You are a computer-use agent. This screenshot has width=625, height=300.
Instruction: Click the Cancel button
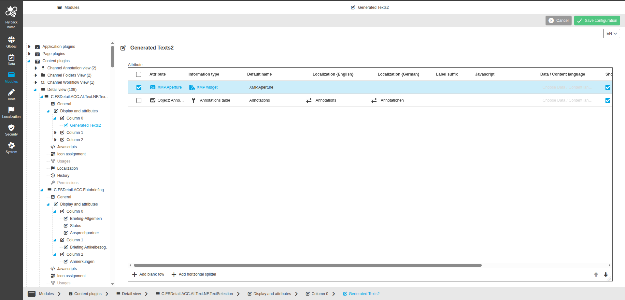tap(559, 21)
